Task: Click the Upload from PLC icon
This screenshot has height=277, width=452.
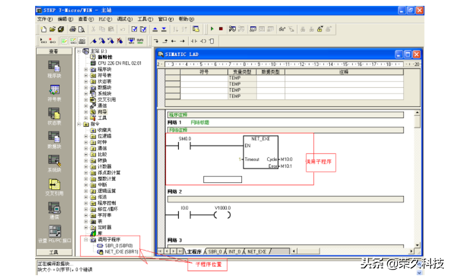Action: click(155, 29)
